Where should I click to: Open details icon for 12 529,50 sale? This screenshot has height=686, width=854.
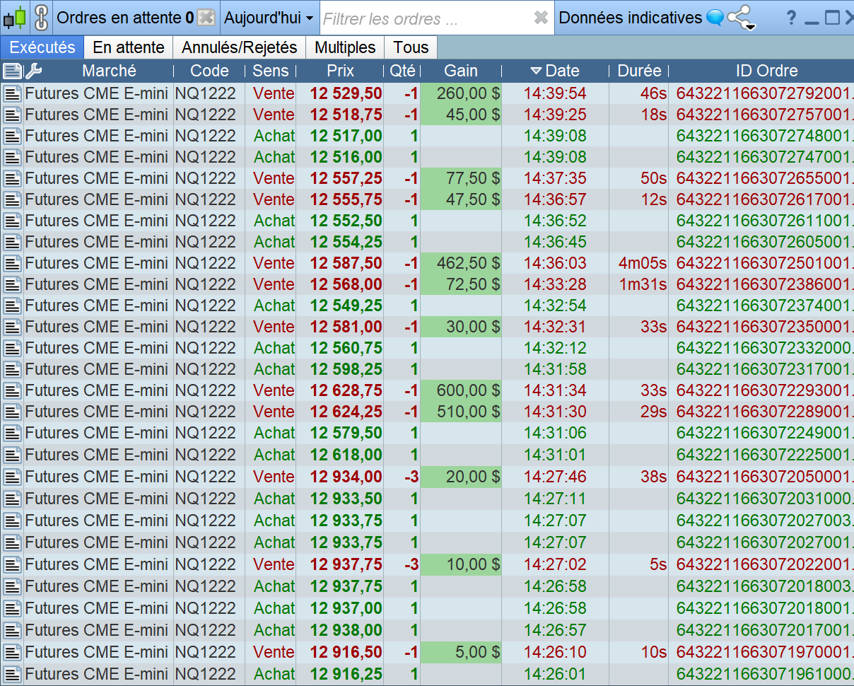12,93
